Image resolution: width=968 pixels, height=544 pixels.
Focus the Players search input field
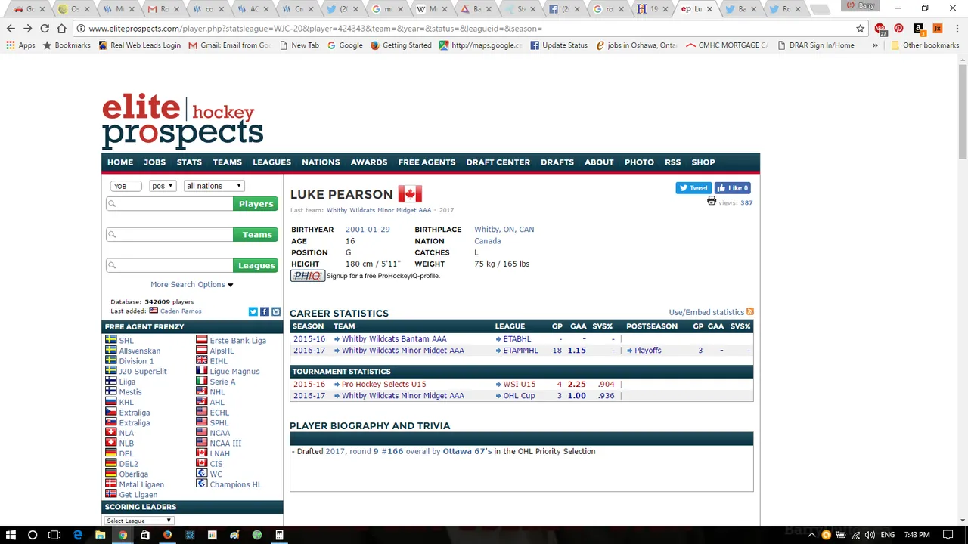169,204
